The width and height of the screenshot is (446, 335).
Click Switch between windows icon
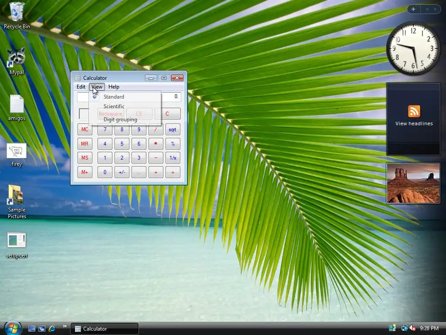(42, 328)
